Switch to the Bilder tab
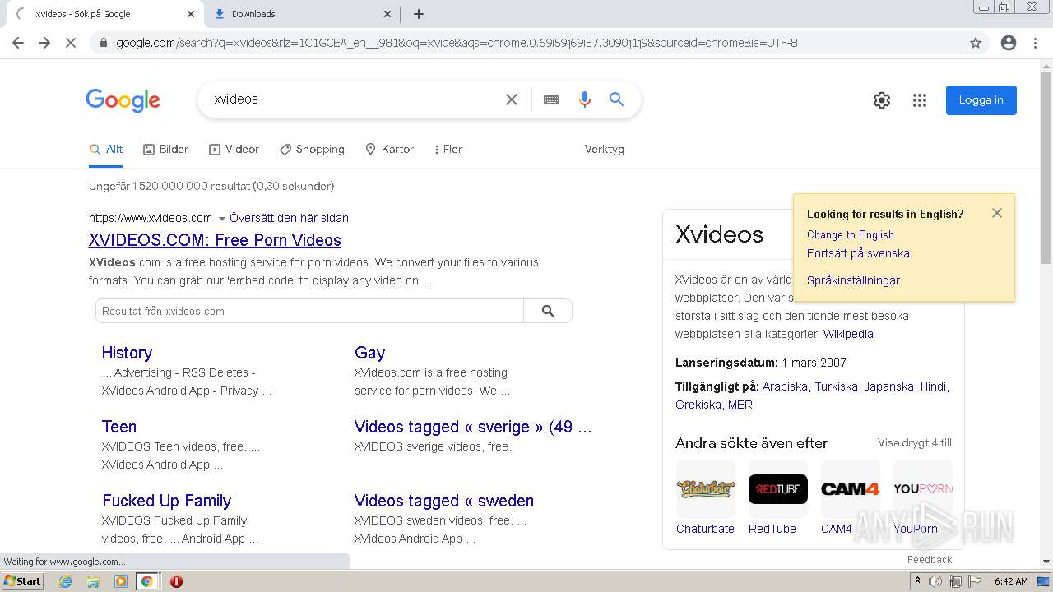This screenshot has height=592, width=1053. 165,150
